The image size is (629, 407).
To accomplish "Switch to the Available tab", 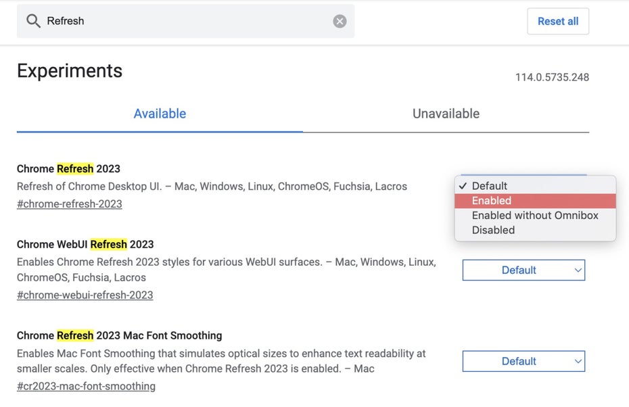I will pos(160,114).
